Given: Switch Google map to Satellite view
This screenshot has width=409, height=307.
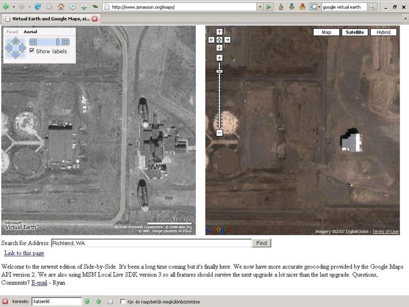Looking at the screenshot, I should 355,32.
